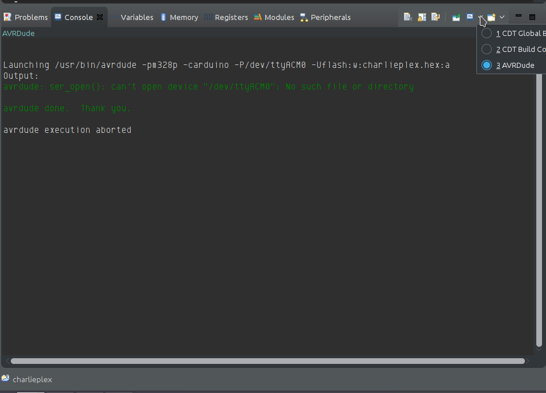
Task: Open the Peripherals tab
Action: click(x=326, y=18)
